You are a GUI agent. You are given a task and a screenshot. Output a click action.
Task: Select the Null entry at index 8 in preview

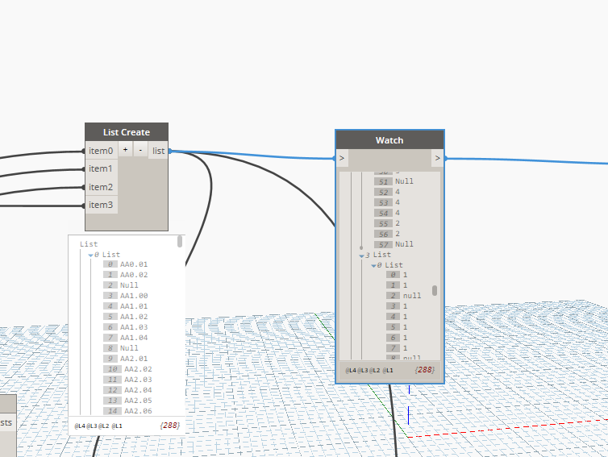pos(129,348)
